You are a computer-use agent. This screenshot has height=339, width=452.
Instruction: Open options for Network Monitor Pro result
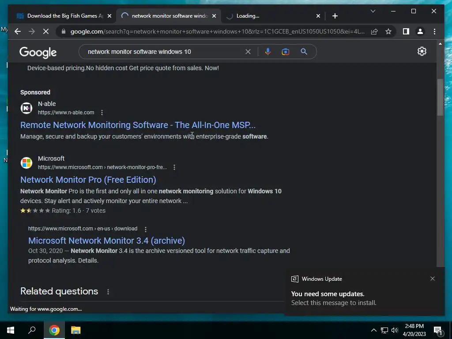click(x=174, y=167)
